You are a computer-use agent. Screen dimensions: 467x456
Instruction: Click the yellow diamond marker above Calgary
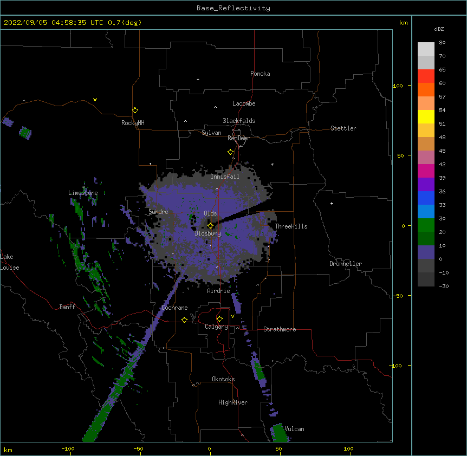tap(219, 319)
